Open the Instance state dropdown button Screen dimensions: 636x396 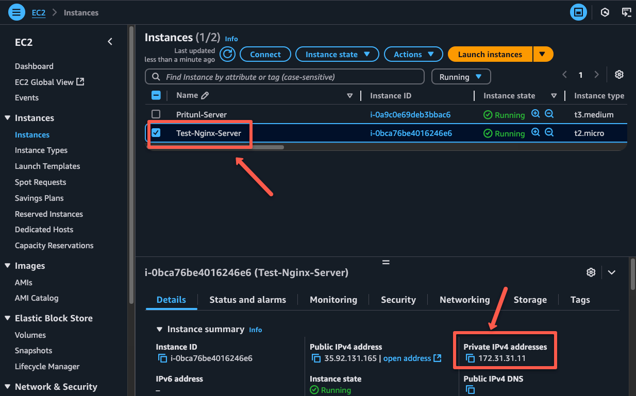tap(337, 54)
